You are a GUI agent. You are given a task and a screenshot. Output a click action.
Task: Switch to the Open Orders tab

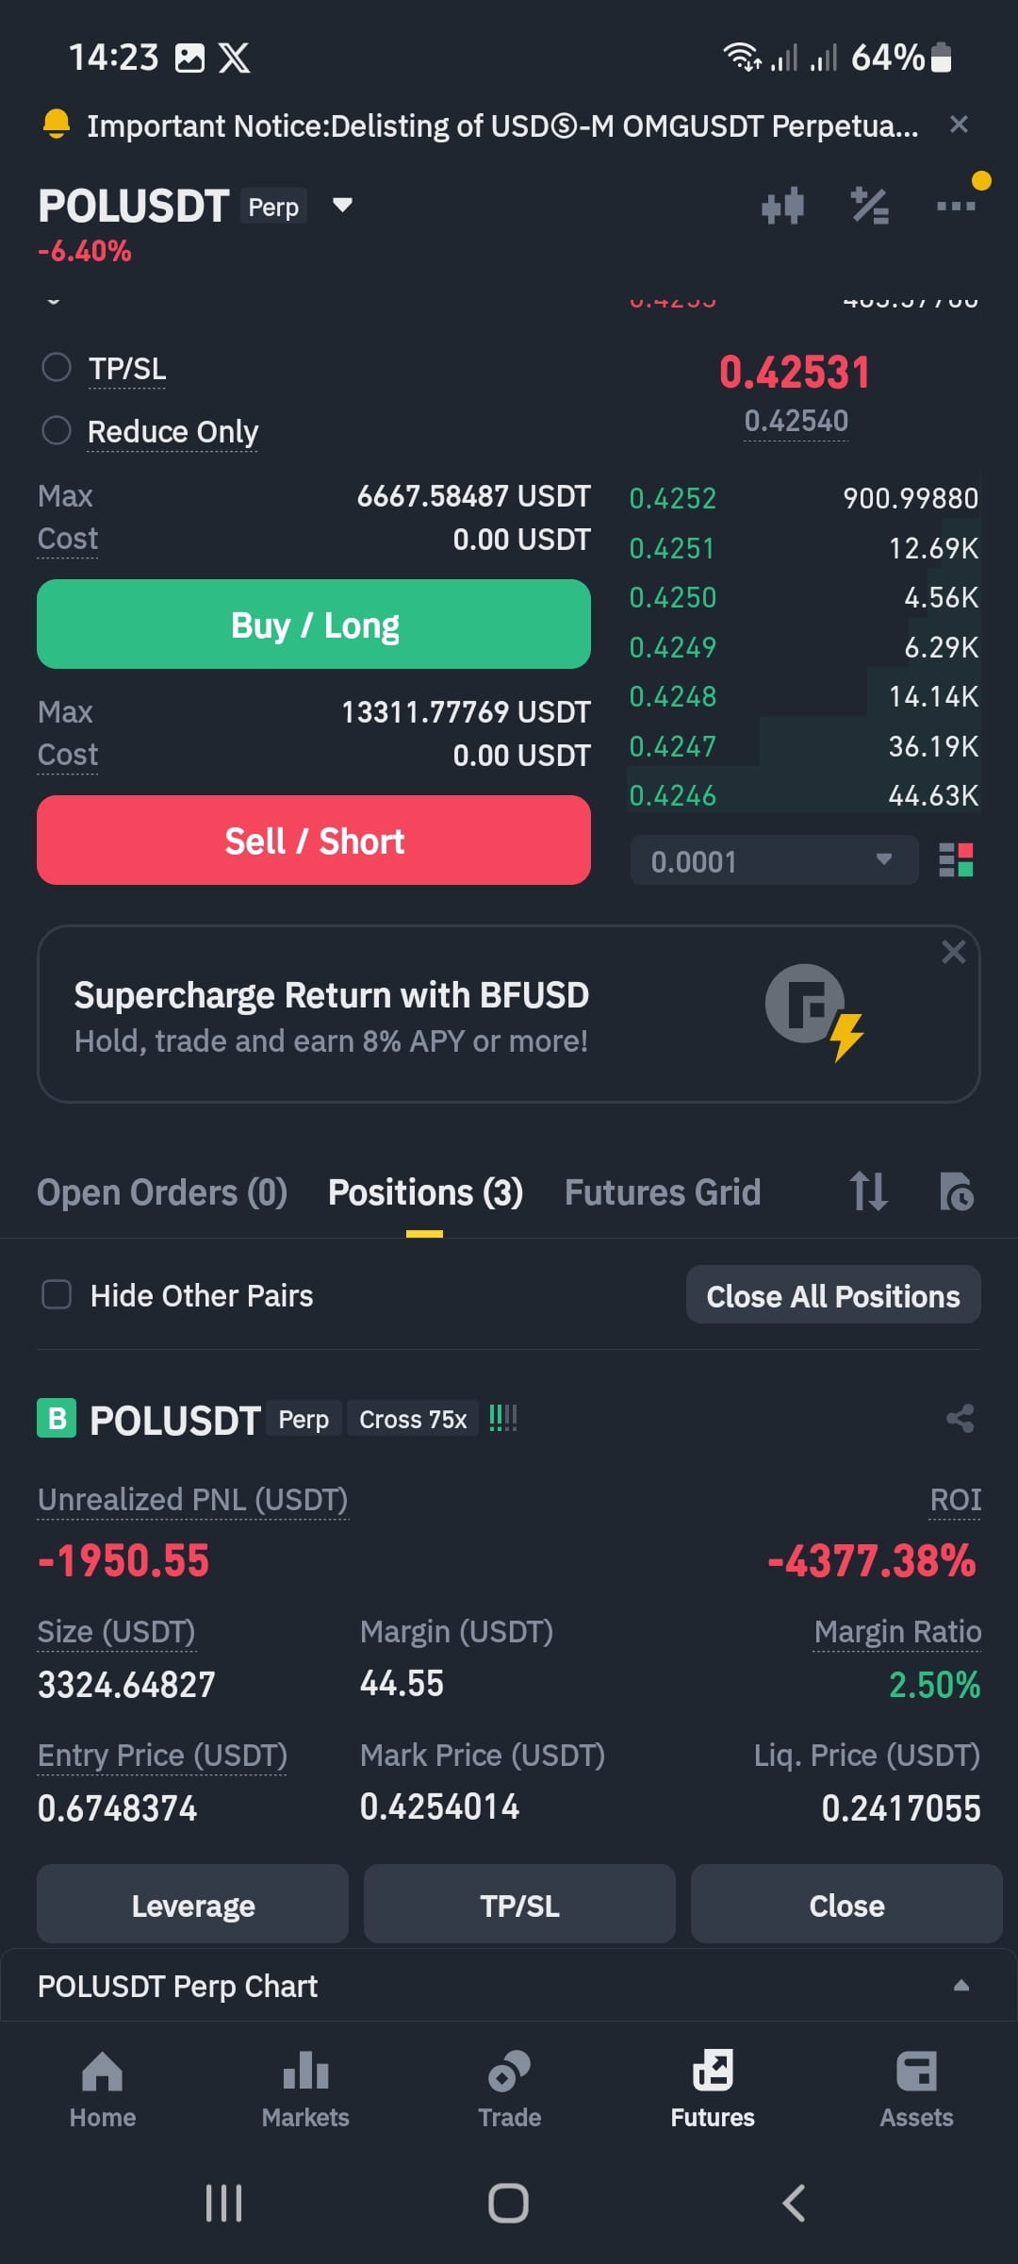pyautogui.click(x=162, y=1192)
